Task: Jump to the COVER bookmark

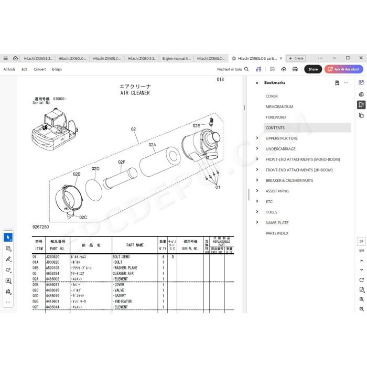Action: click(x=272, y=96)
